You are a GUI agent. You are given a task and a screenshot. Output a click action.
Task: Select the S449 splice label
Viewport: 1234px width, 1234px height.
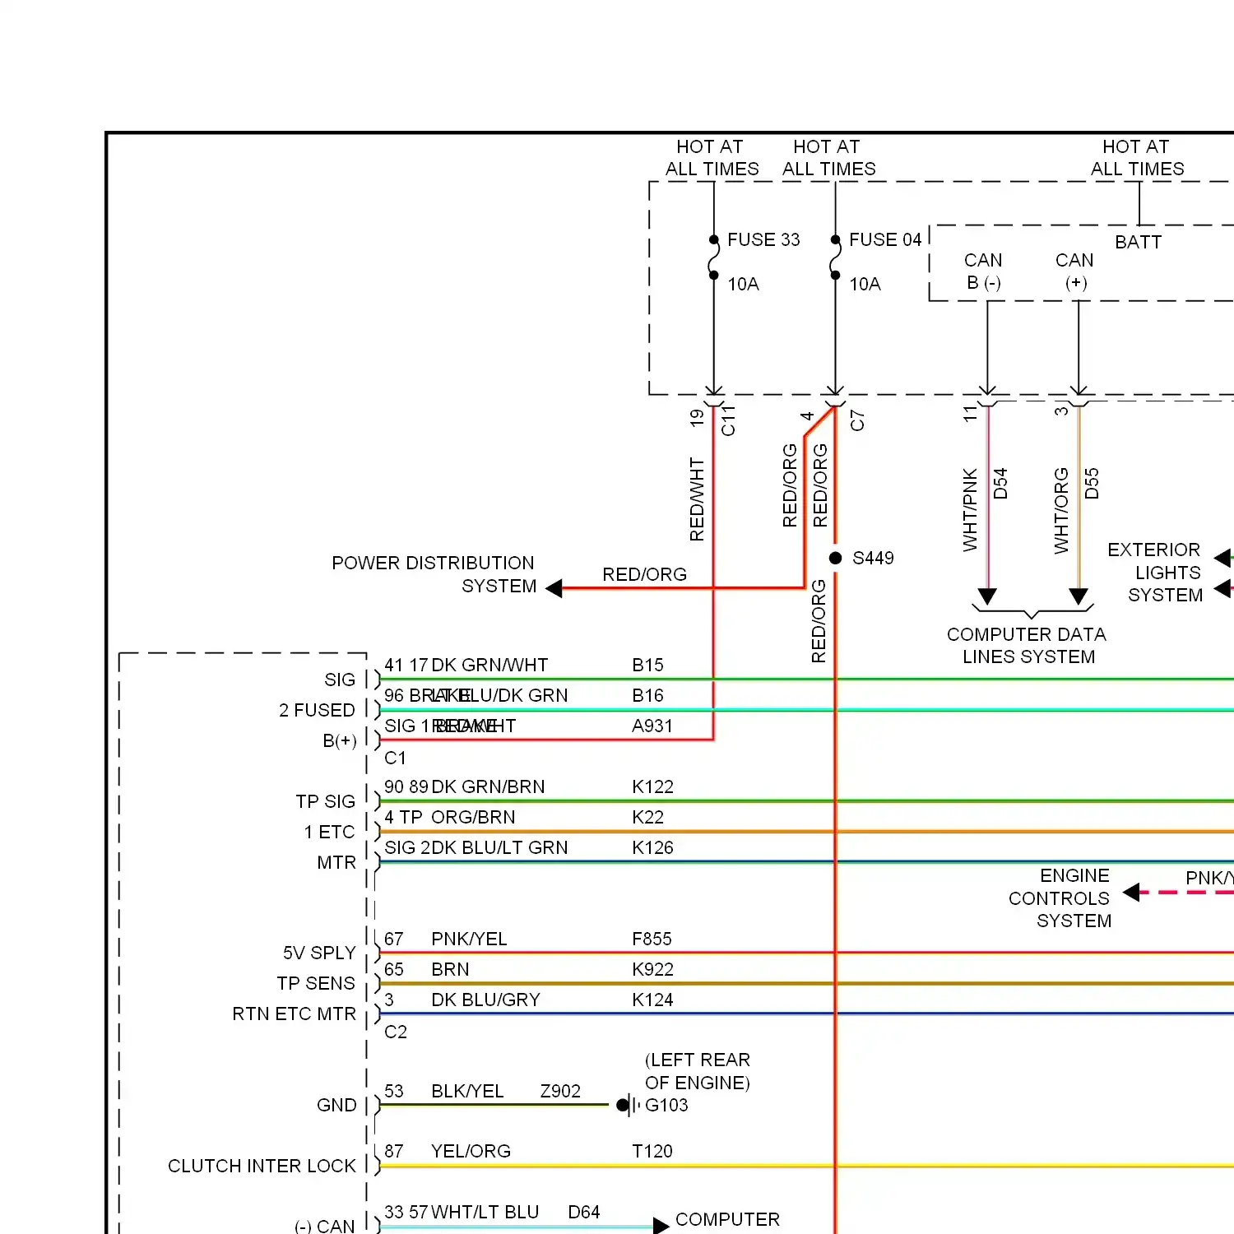[x=873, y=558]
